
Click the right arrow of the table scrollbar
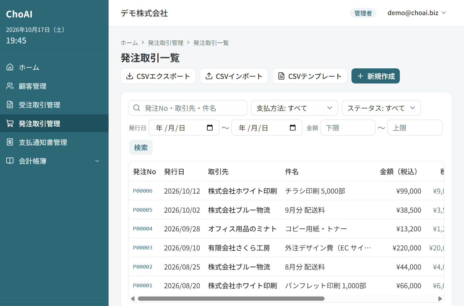tap(440, 299)
